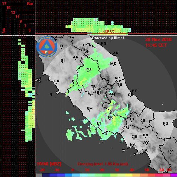Click the 50 dBZ scale value
This screenshot has height=177, width=177.
[147, 170]
